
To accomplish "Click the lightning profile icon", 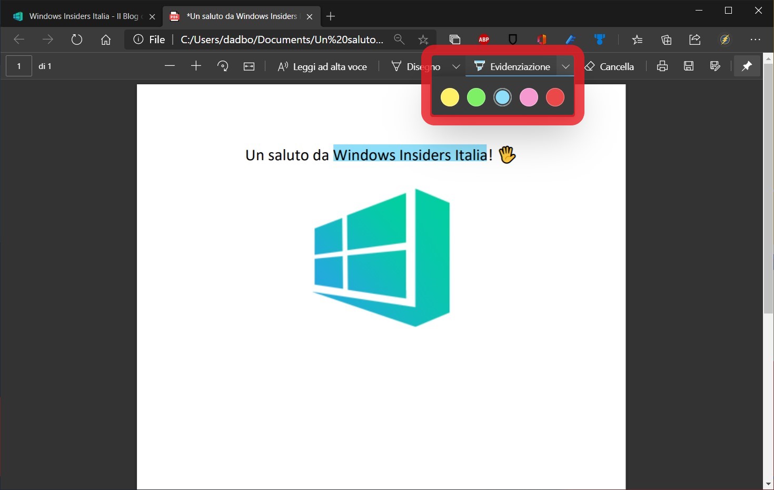I will 726,40.
